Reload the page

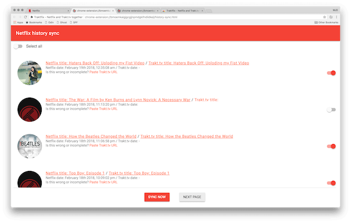click(x=26, y=17)
